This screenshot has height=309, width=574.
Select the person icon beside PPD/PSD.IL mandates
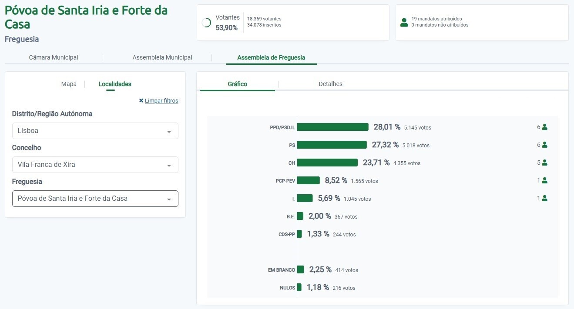click(x=544, y=127)
